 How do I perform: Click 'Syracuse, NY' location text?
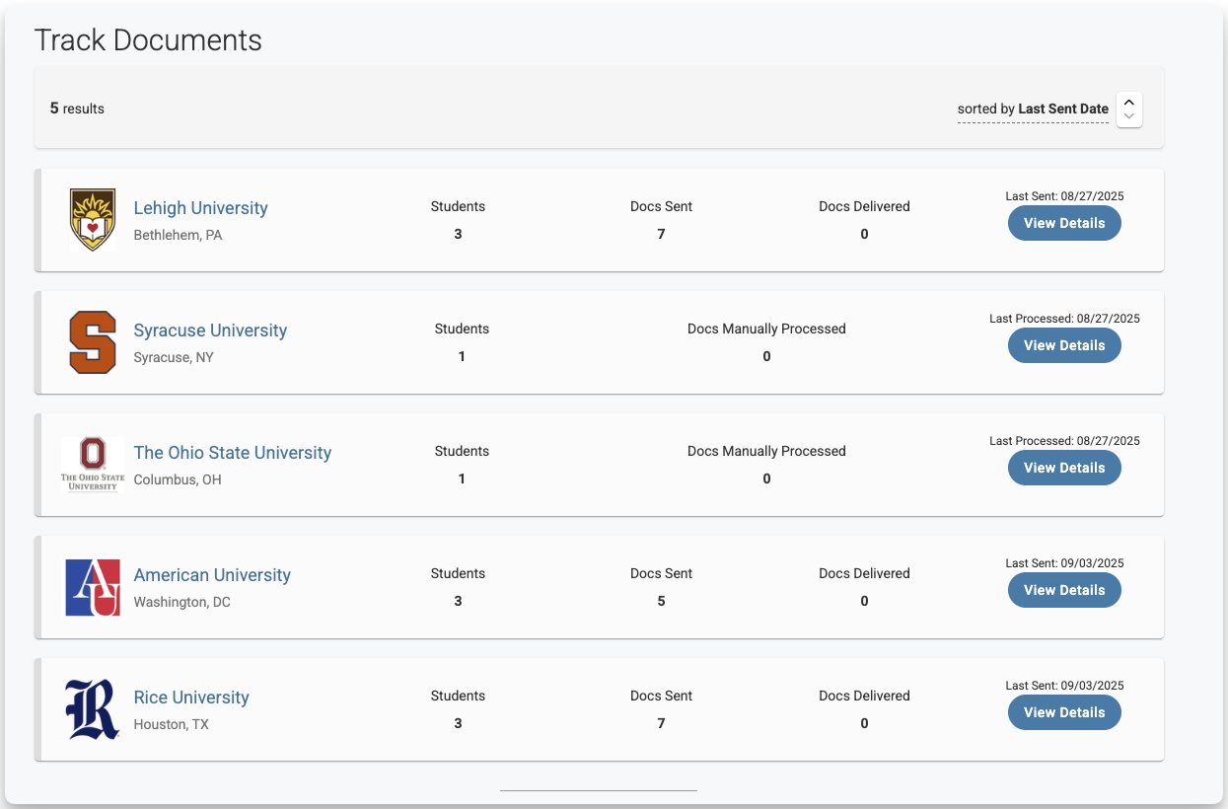coord(174,357)
